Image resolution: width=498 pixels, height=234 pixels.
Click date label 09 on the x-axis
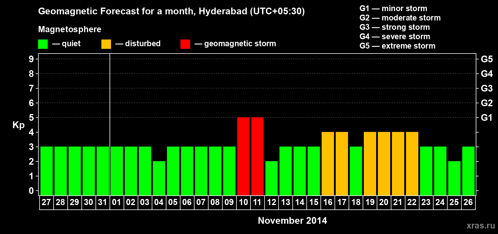click(229, 202)
